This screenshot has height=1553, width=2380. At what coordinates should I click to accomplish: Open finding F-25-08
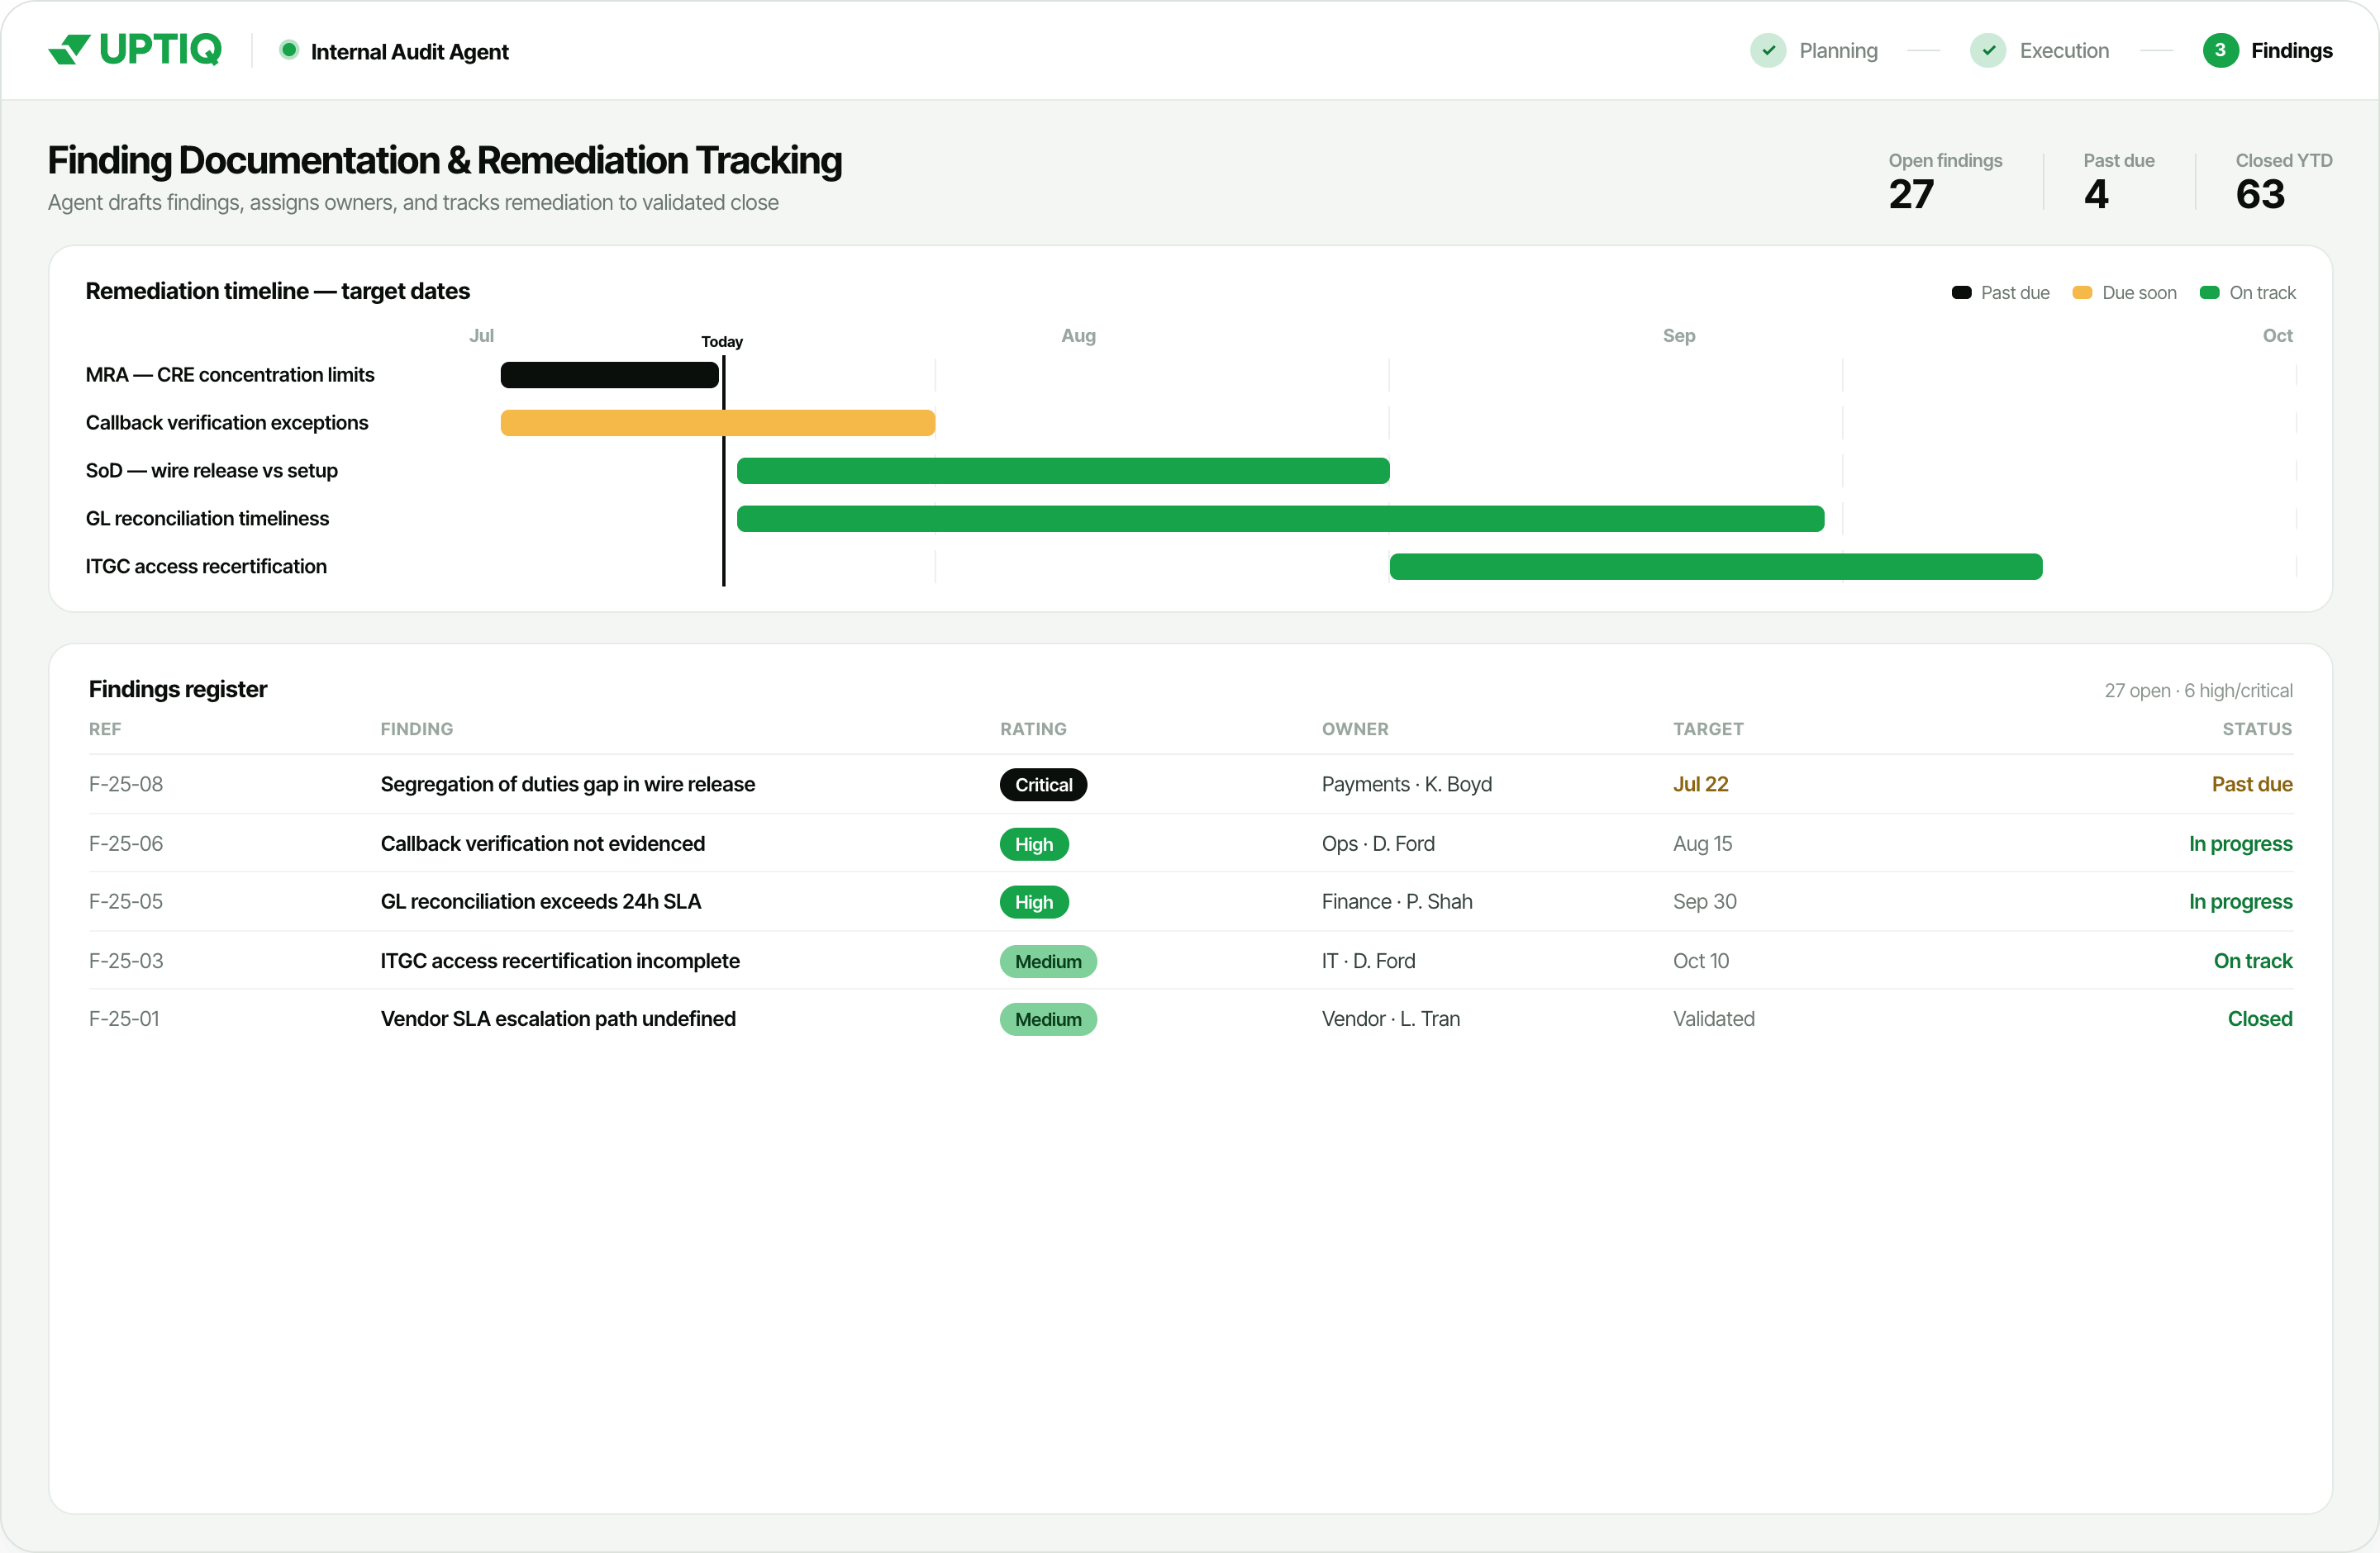[126, 785]
